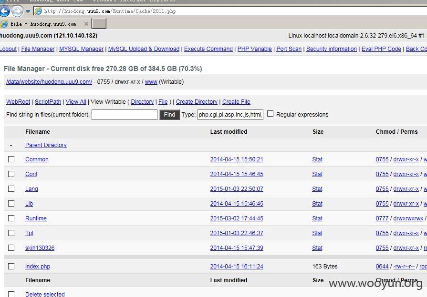The height and width of the screenshot is (297, 427).
Task: Click the Stat link for Common
Action: 317,159
